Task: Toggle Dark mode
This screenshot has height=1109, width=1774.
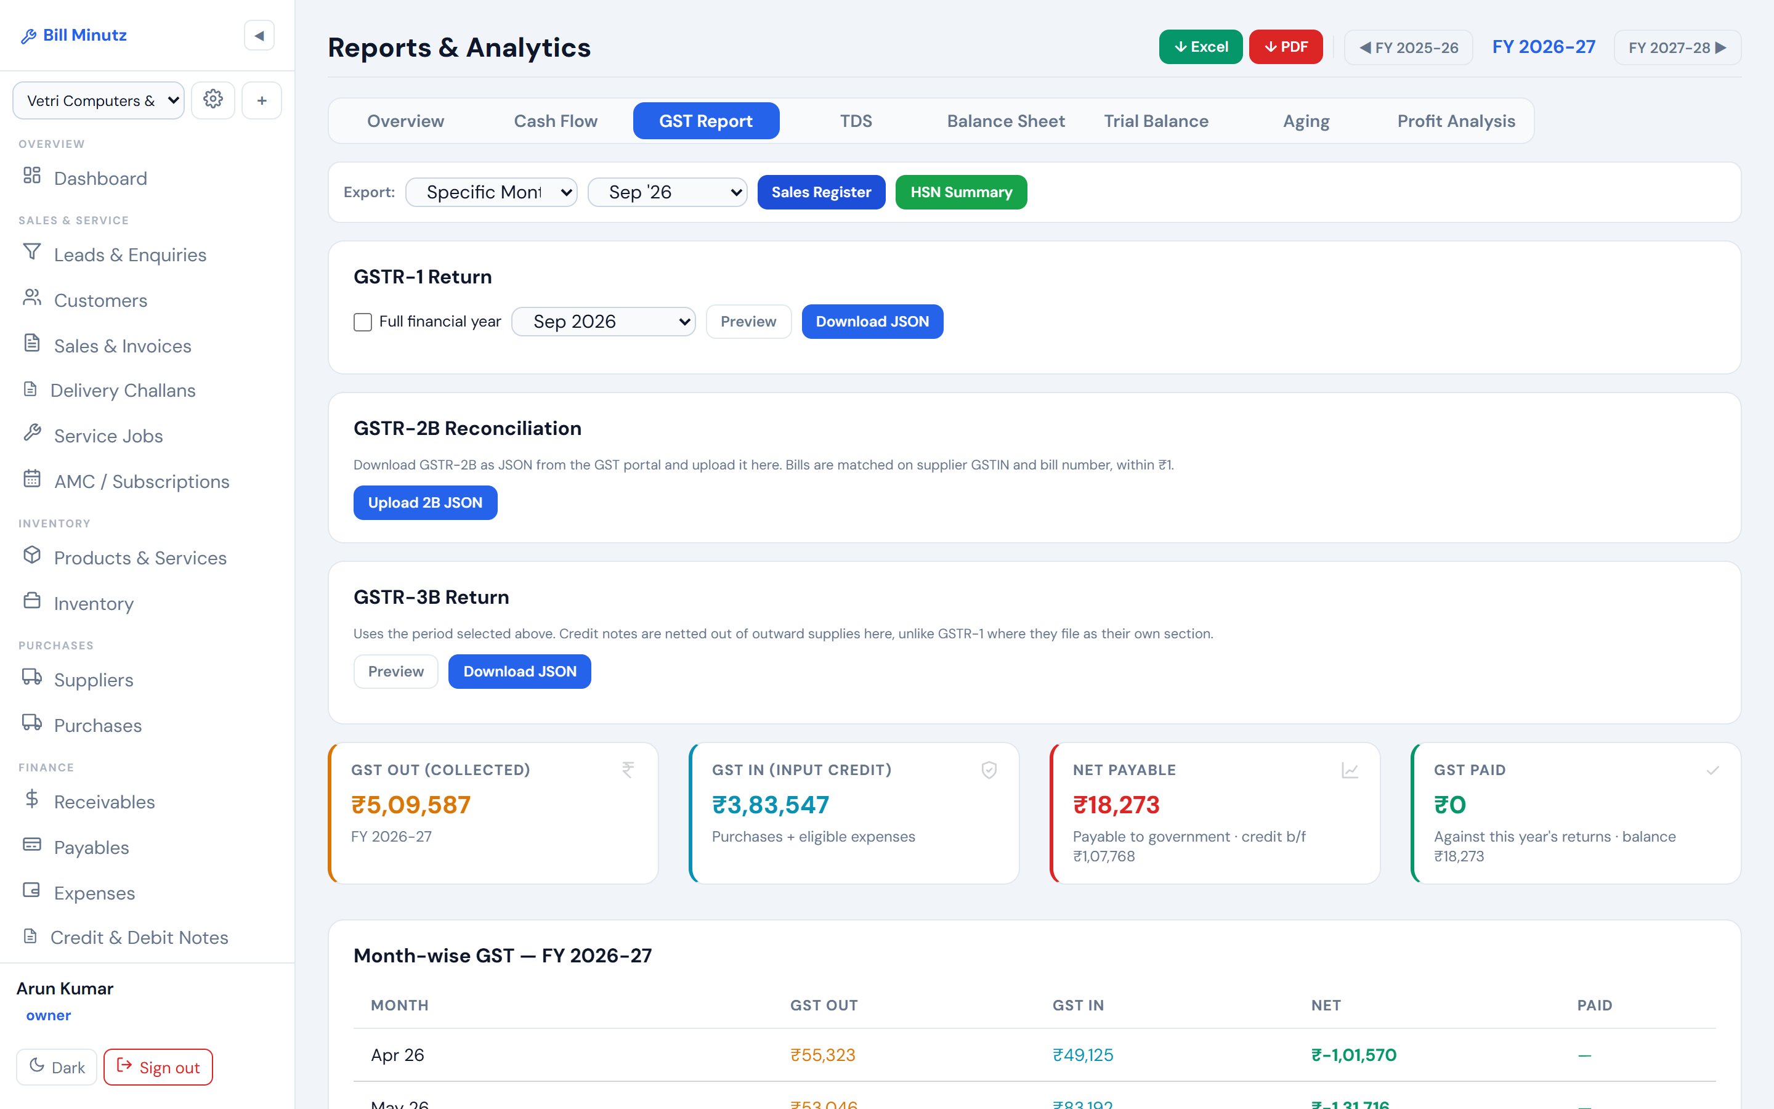Action: (57, 1067)
